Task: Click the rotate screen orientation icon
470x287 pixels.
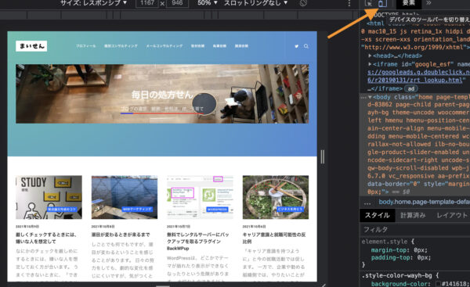Action: click(303, 3)
